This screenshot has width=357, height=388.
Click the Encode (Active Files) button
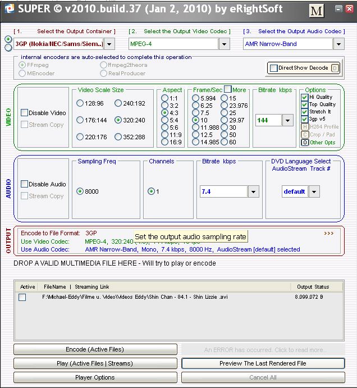point(95,349)
